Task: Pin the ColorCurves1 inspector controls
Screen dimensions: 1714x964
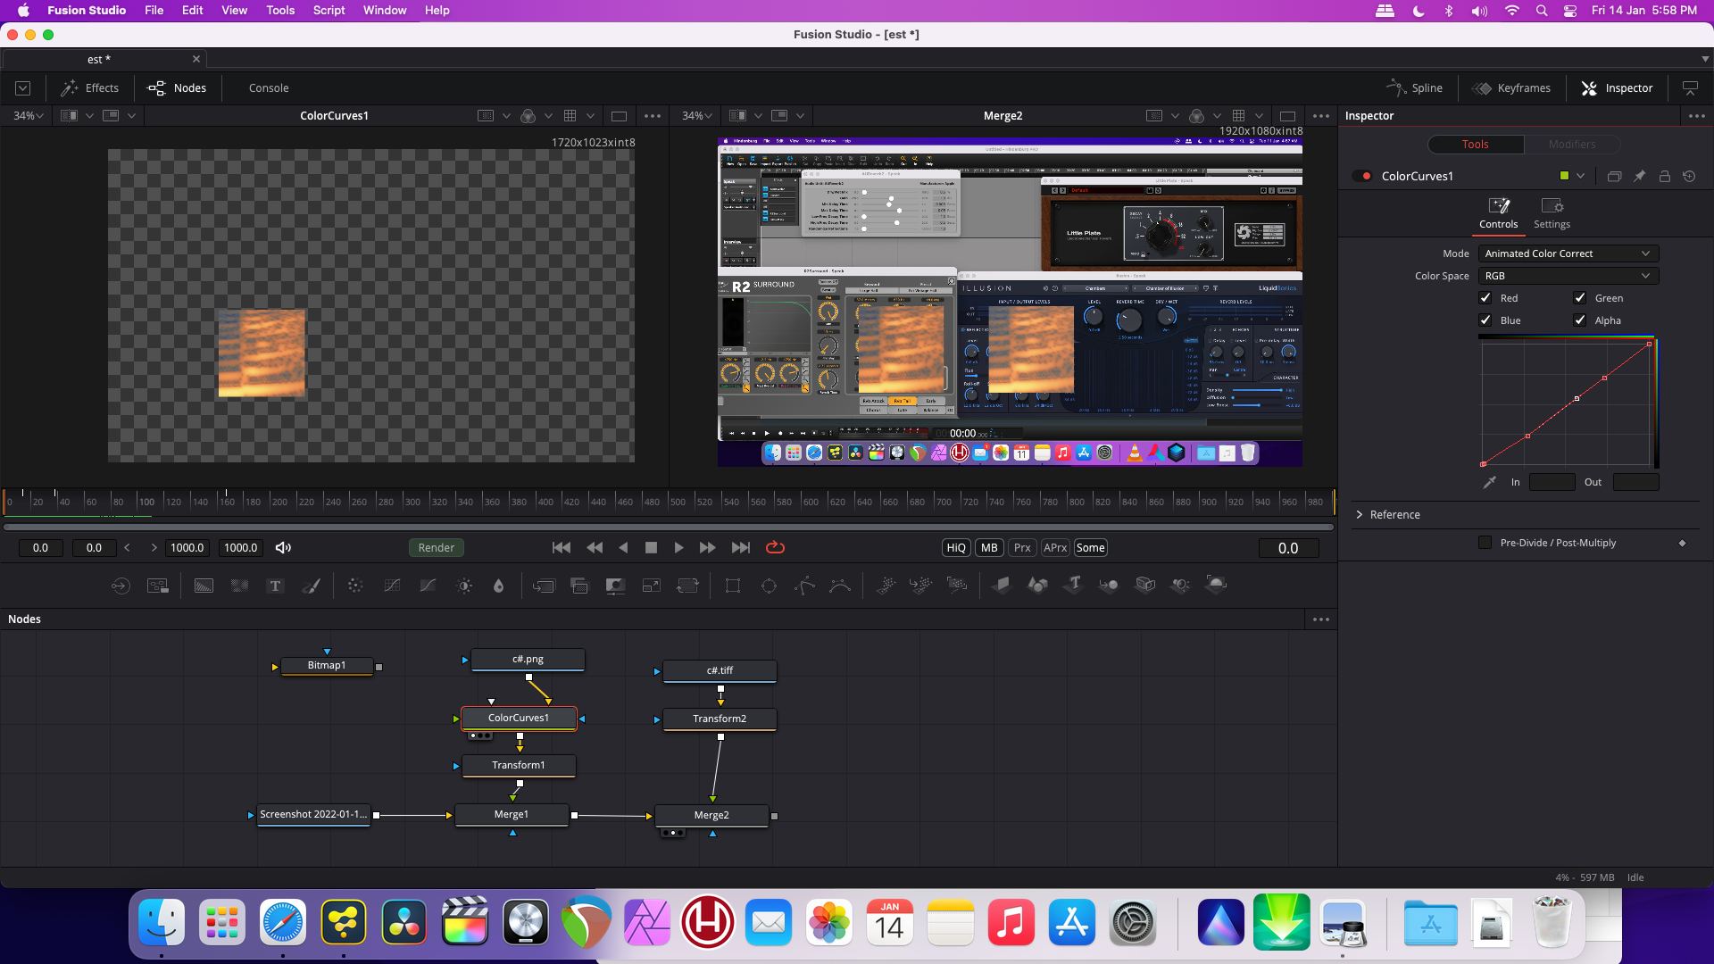Action: pyautogui.click(x=1639, y=176)
